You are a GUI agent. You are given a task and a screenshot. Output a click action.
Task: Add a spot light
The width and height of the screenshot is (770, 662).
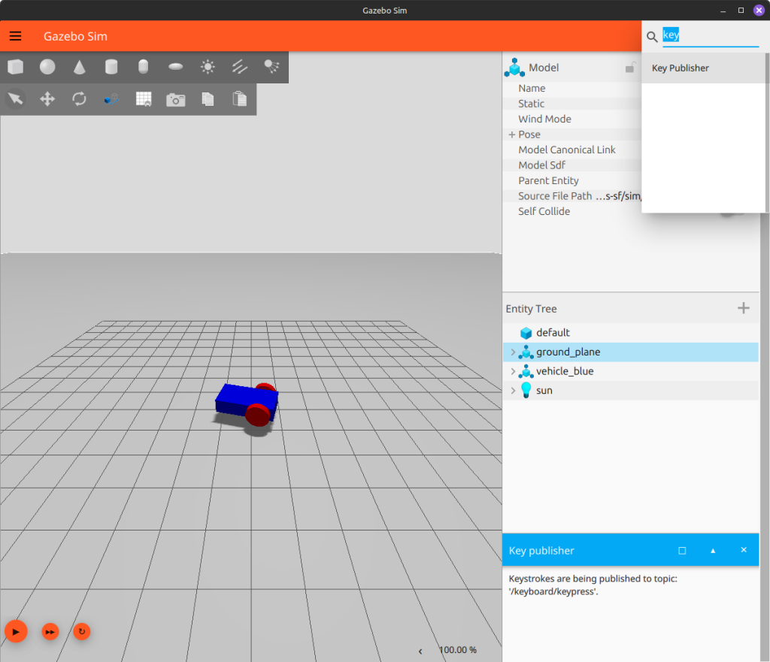click(271, 68)
